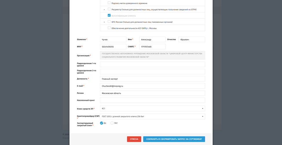
Task: Check the Подпись меток доверенного времени checkbox
Action: (109, 3)
